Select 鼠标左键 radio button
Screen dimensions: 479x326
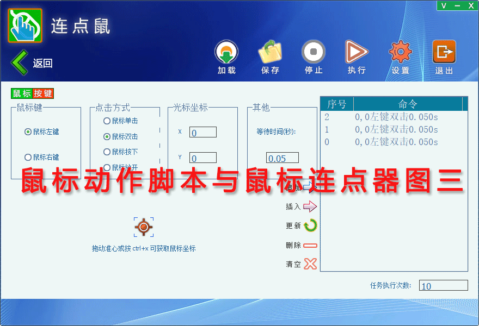28,131
